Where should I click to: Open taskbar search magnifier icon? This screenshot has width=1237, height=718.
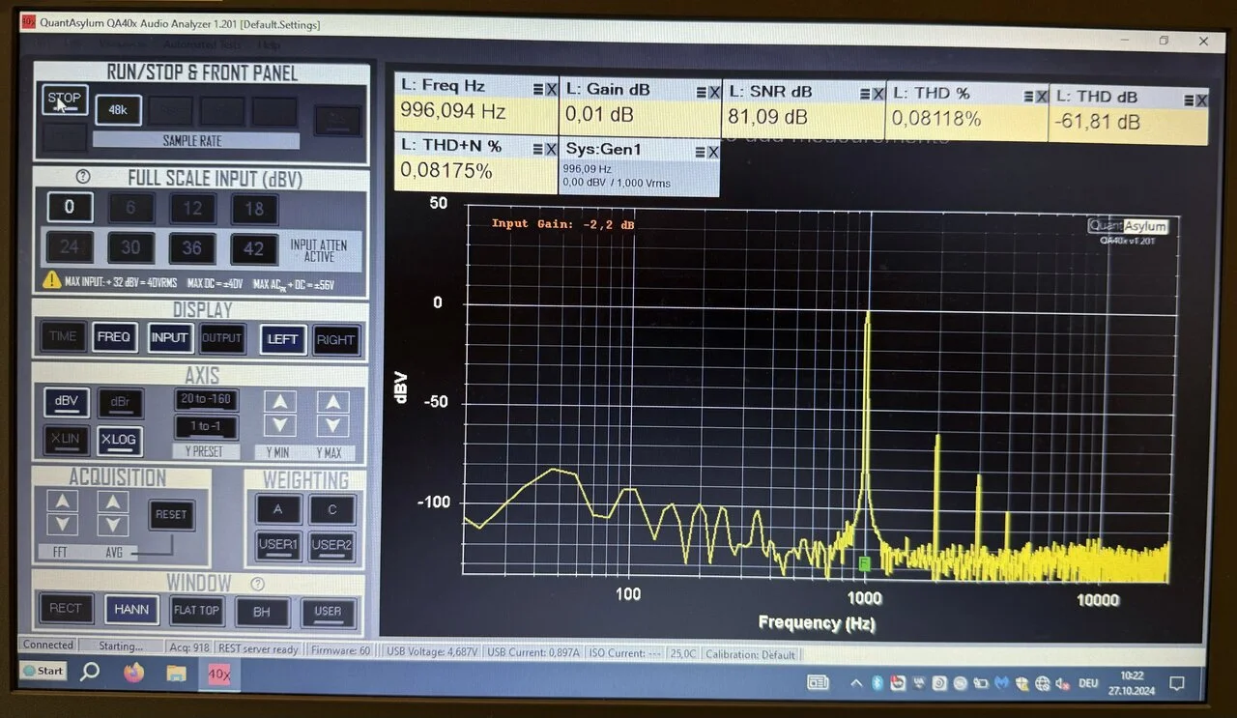90,672
